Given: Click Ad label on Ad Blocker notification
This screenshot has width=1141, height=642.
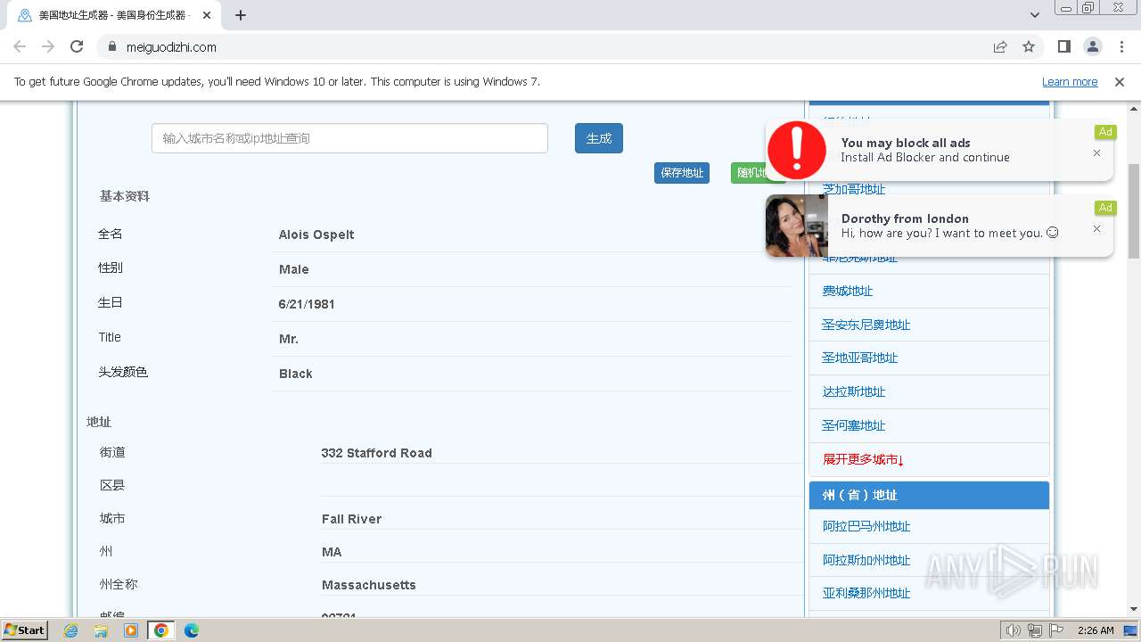Looking at the screenshot, I should [x=1105, y=132].
